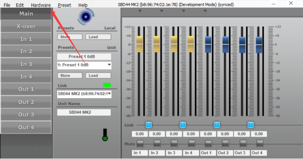Image resolution: width=303 pixels, height=159 pixels.
Task: Mute the In 1 channel
Action: 140,144
